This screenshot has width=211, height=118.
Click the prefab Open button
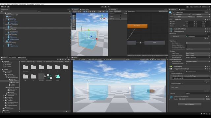coord(179,17)
